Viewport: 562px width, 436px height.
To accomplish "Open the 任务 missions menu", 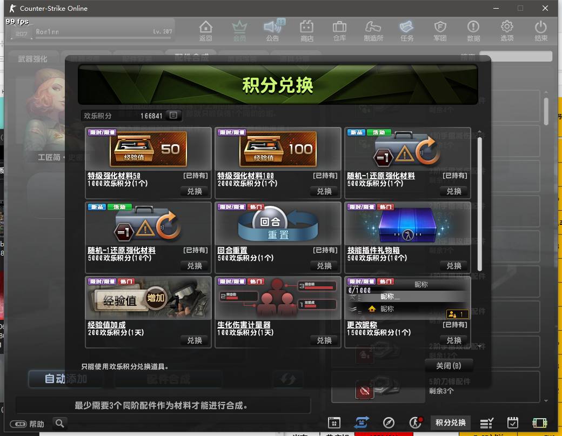I will click(407, 30).
